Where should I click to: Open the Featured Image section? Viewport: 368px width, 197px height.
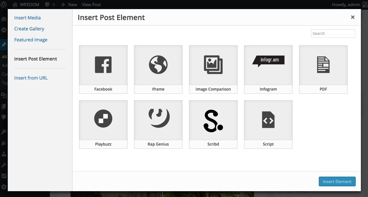(31, 40)
